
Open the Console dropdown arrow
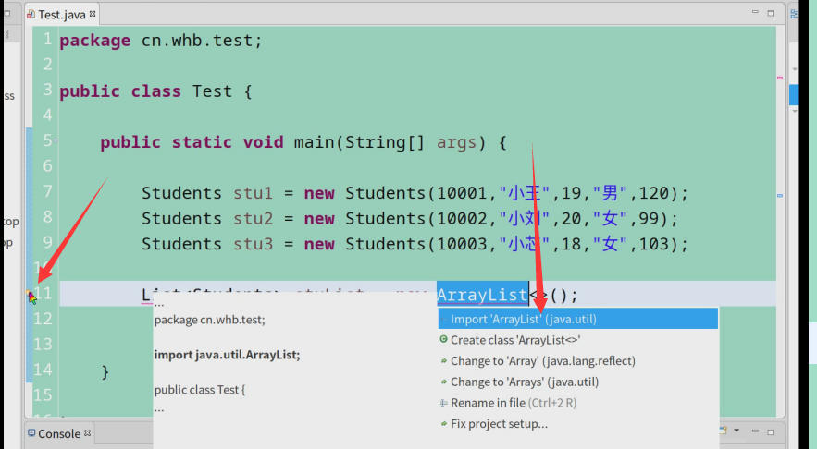737,431
